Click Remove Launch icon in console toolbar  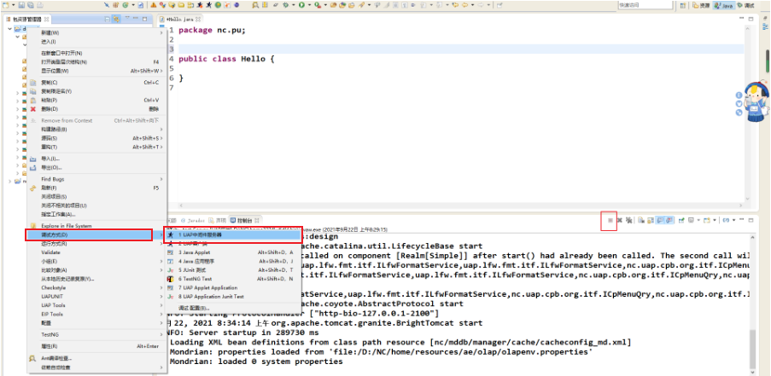(620, 220)
